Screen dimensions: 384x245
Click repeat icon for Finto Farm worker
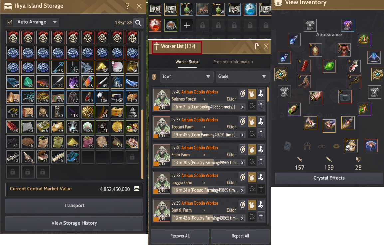252,161
